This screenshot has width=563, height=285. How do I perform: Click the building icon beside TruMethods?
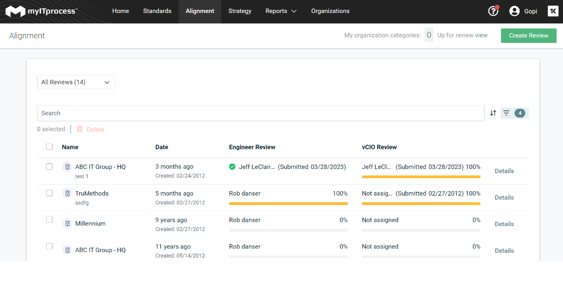point(67,194)
